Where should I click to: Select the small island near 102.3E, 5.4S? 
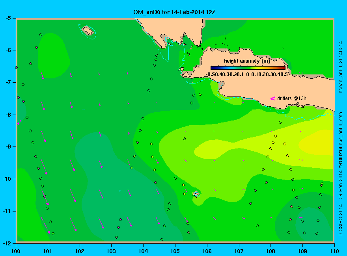click(x=88, y=30)
